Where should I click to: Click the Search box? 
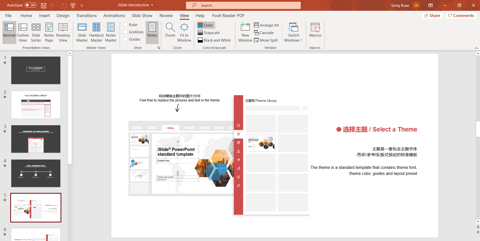[243, 5]
